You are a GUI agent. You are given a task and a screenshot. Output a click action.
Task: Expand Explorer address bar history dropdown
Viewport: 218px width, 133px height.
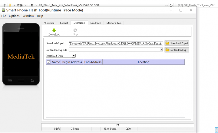click(167, 5)
